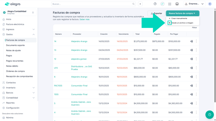Click payment icon for invoice 13
Image resolution: width=216 pixels, height=121 pixels.
click(191, 50)
